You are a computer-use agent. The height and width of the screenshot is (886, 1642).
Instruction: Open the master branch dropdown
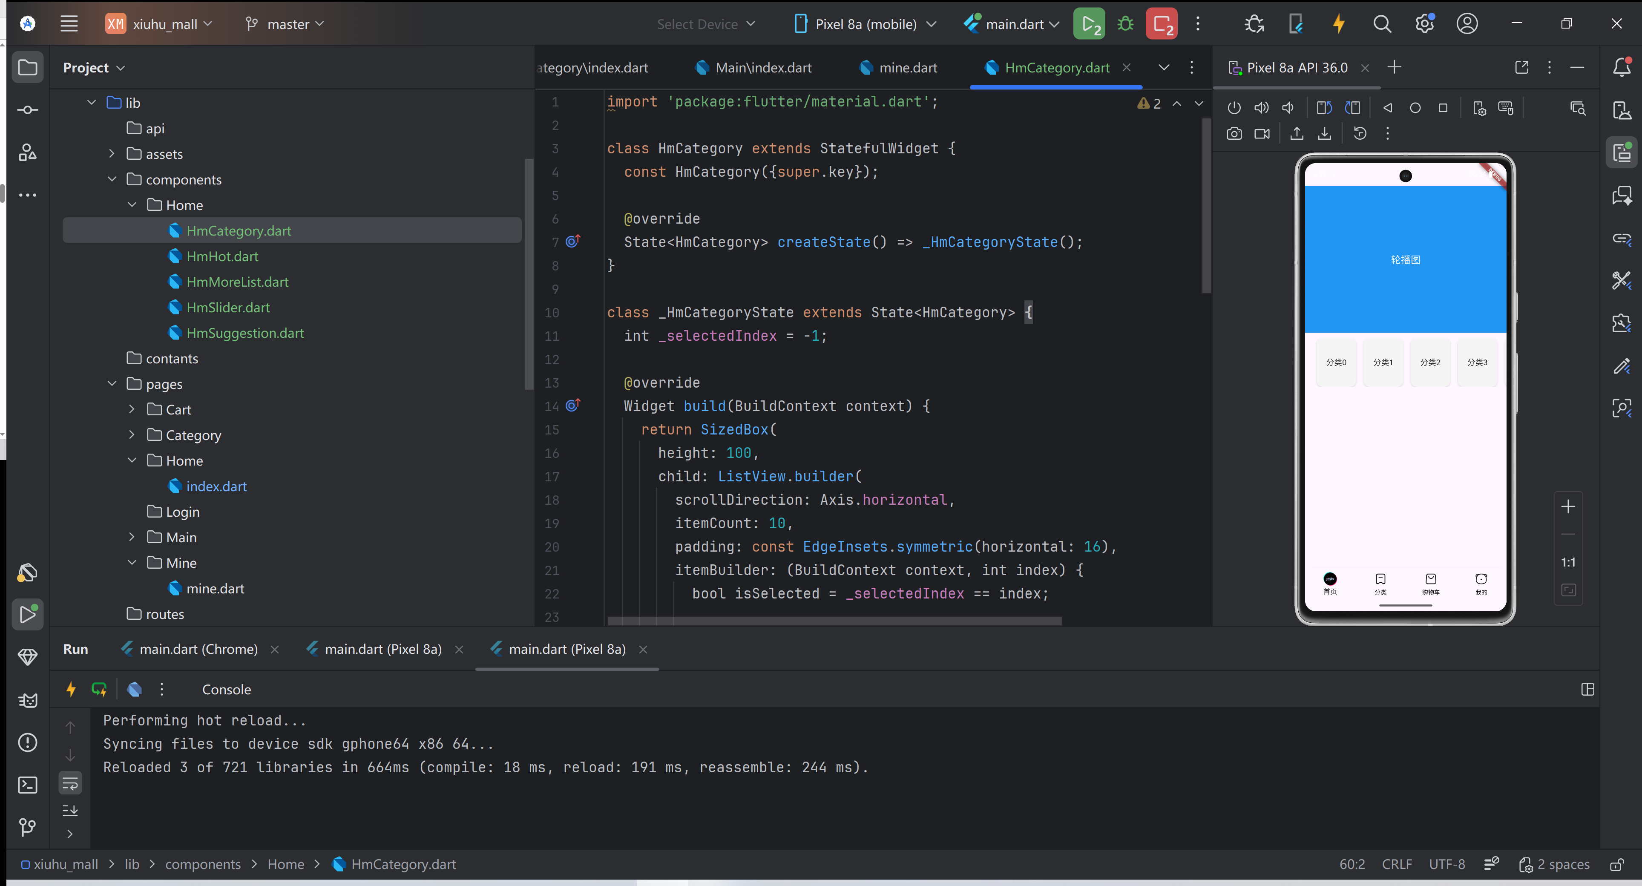coord(285,23)
